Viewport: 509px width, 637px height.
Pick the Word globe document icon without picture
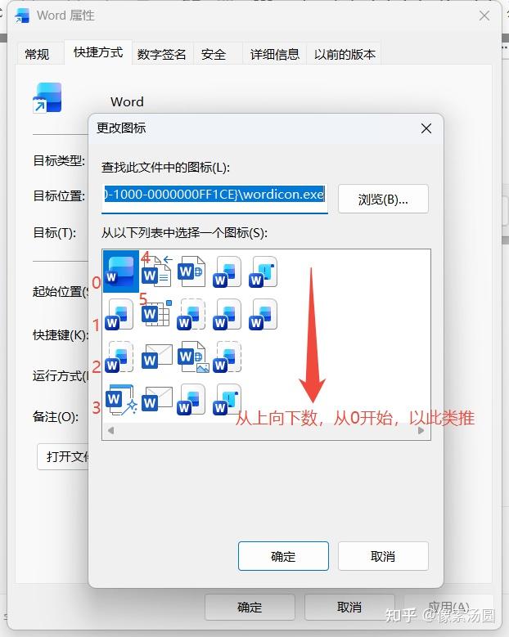[191, 271]
